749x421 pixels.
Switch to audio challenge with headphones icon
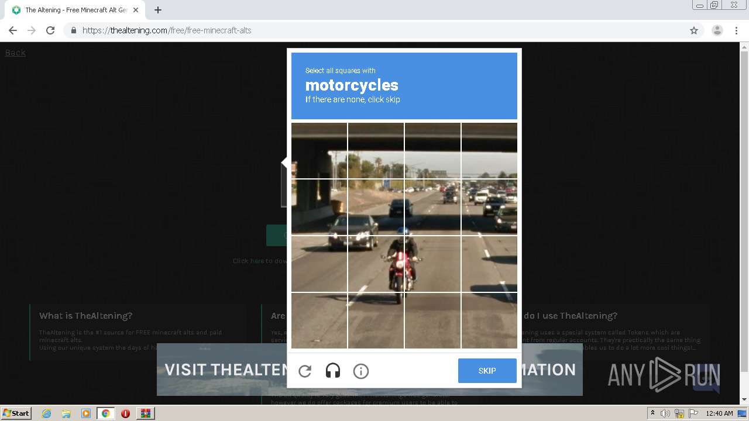(x=332, y=371)
